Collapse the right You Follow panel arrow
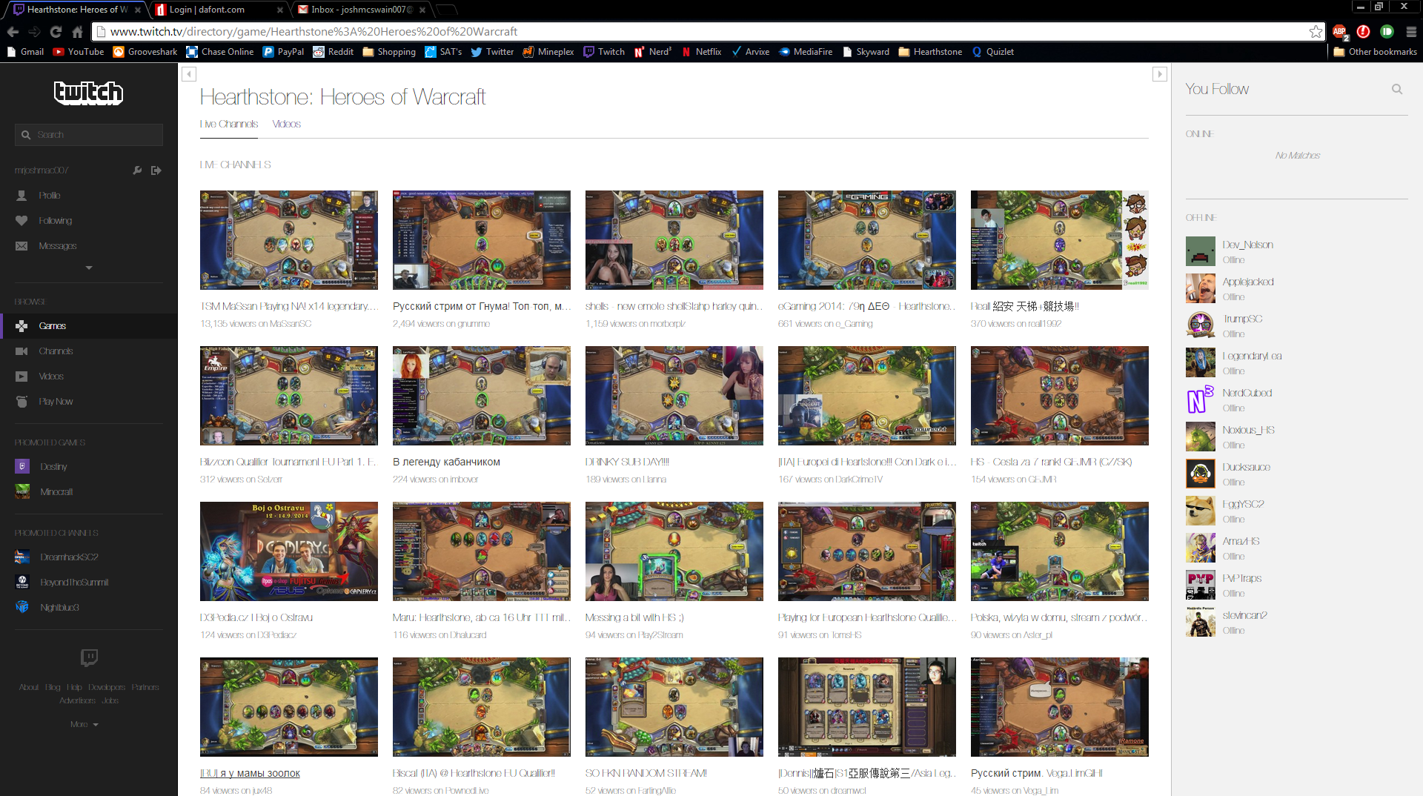 pyautogui.click(x=1160, y=74)
